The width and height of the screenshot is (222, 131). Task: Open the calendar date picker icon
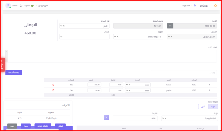pyautogui.click(x=170, y=26)
